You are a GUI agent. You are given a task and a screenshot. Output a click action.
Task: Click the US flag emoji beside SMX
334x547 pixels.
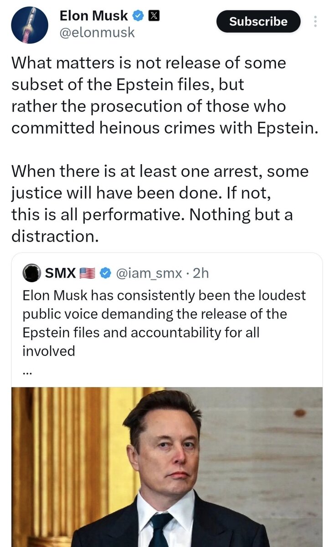coord(87,273)
